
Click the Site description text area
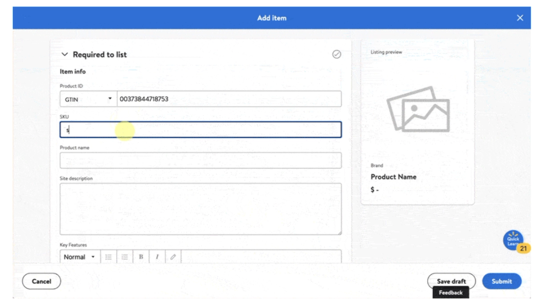coord(200,208)
